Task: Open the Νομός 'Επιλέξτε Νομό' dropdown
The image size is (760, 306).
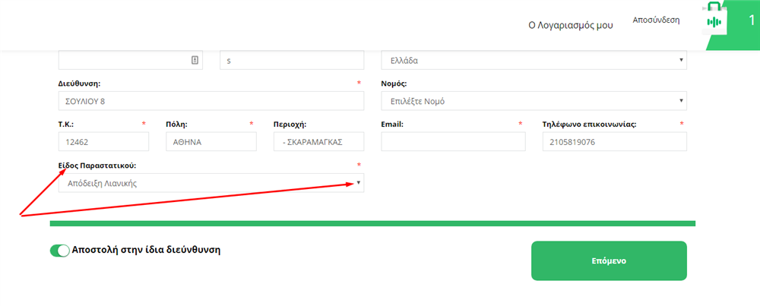Action: [x=534, y=101]
